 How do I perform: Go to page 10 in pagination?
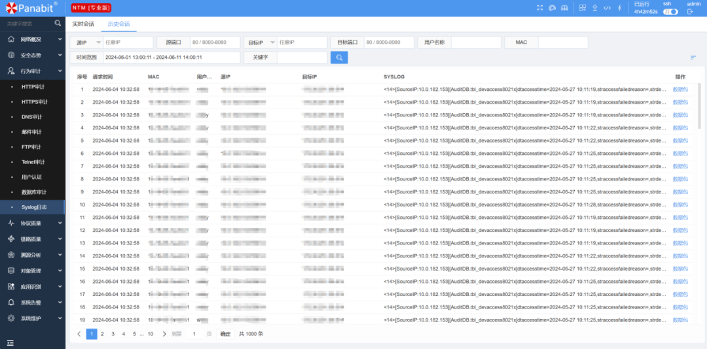[151, 334]
